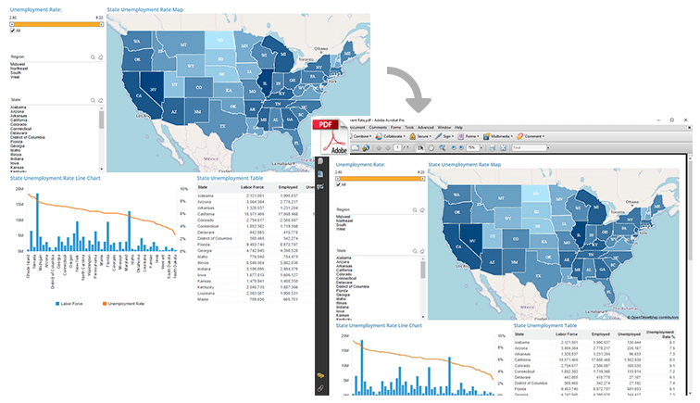
Task: Select District of Columbia in left State list
Action: pos(27,138)
